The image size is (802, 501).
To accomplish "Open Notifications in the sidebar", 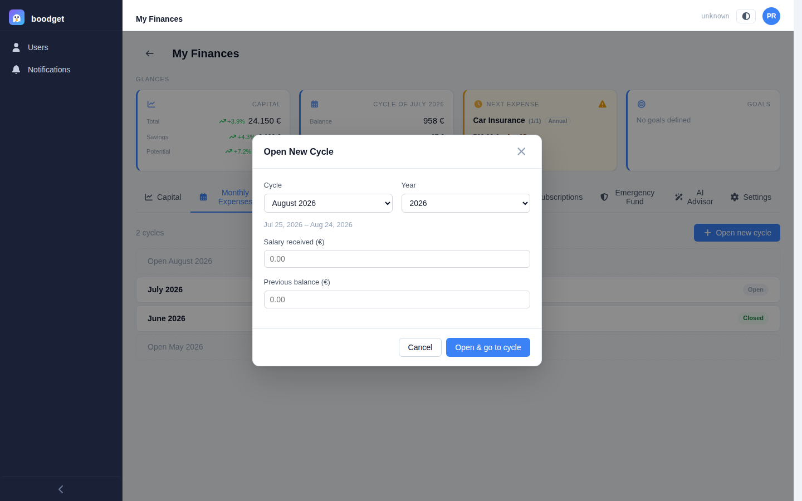I will point(61,70).
